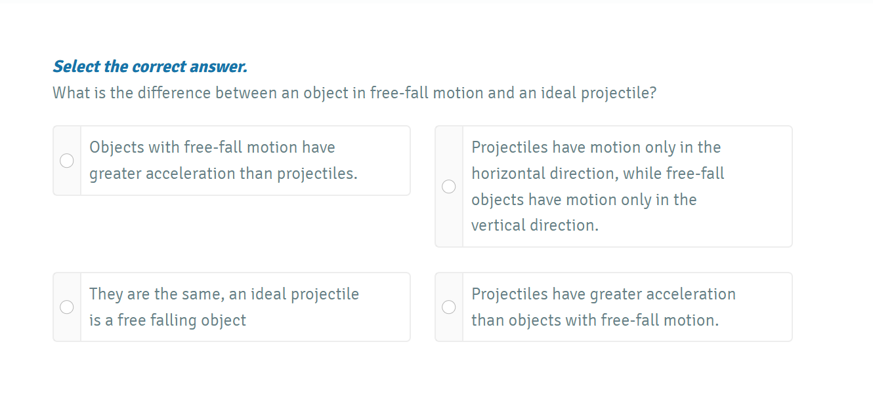Select the radio button beside 'Projectiles have motion only'

click(x=449, y=186)
